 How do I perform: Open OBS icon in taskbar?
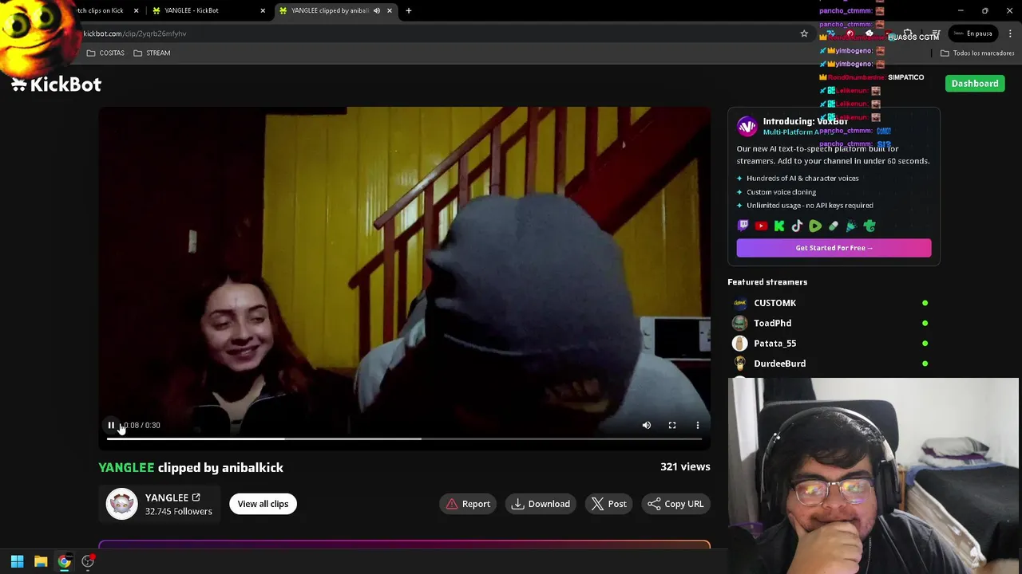(88, 562)
